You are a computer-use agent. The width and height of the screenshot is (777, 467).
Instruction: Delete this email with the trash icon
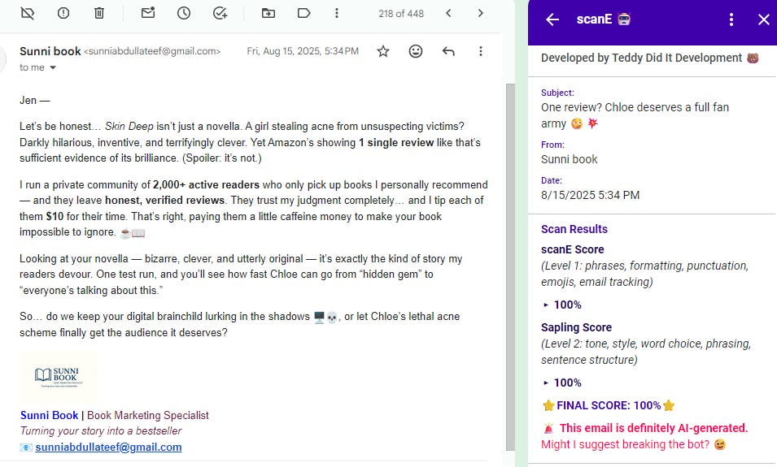coord(99,13)
